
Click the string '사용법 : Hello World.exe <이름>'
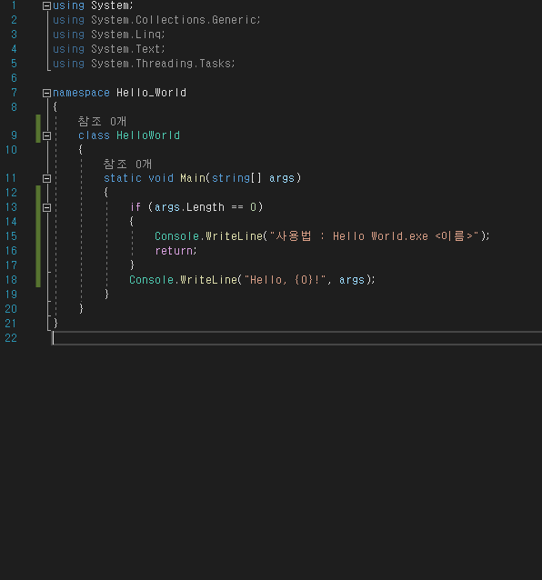tap(375, 236)
